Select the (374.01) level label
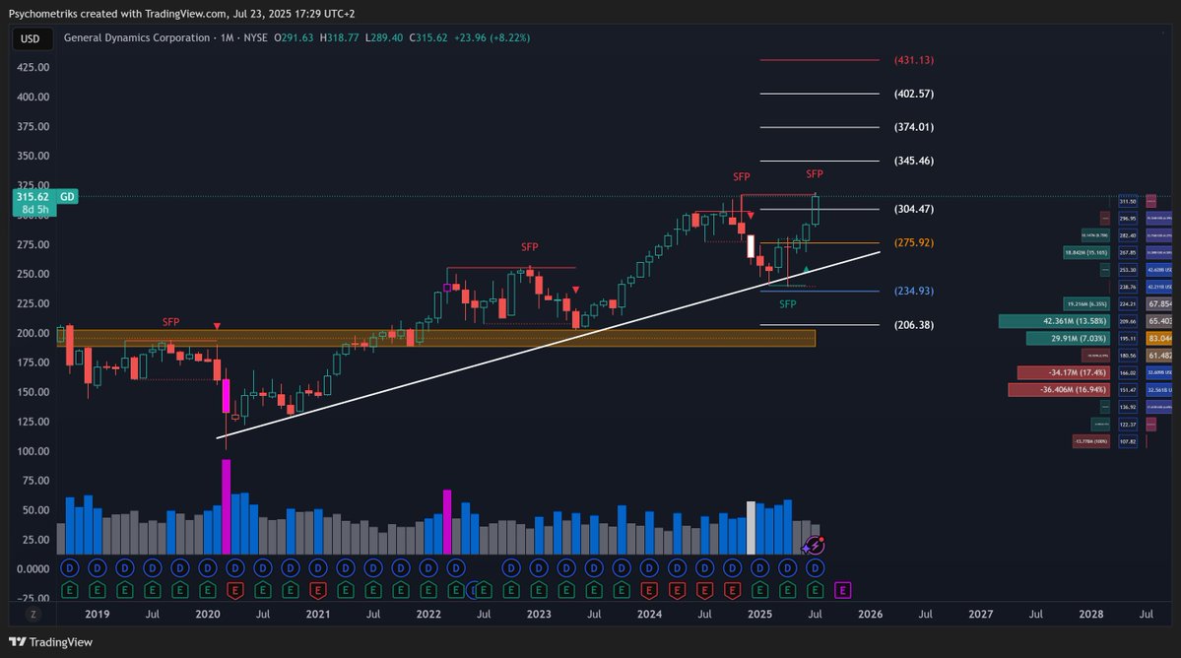The image size is (1181, 658). 914,127
